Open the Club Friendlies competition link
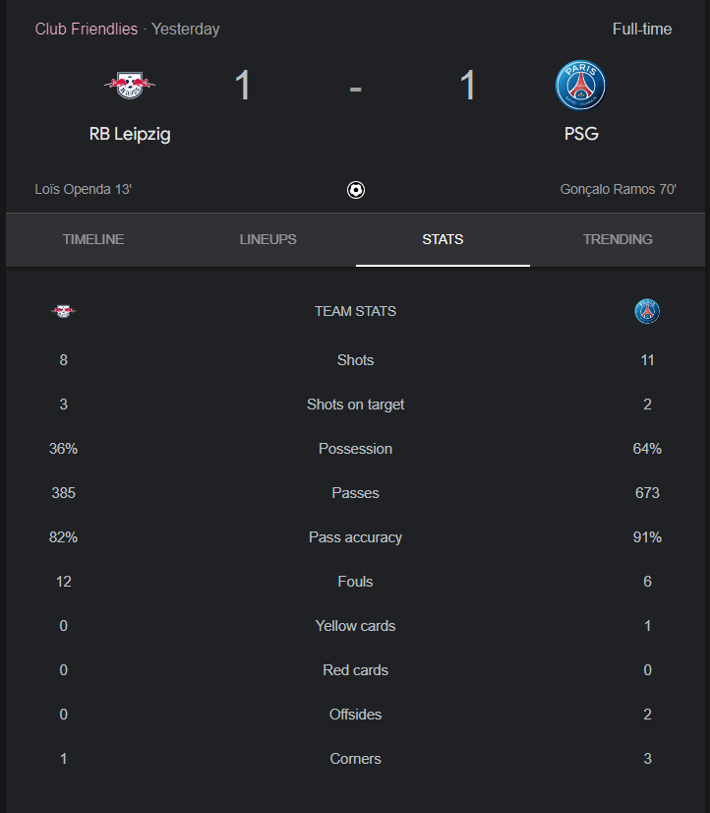This screenshot has height=813, width=710. tap(87, 30)
